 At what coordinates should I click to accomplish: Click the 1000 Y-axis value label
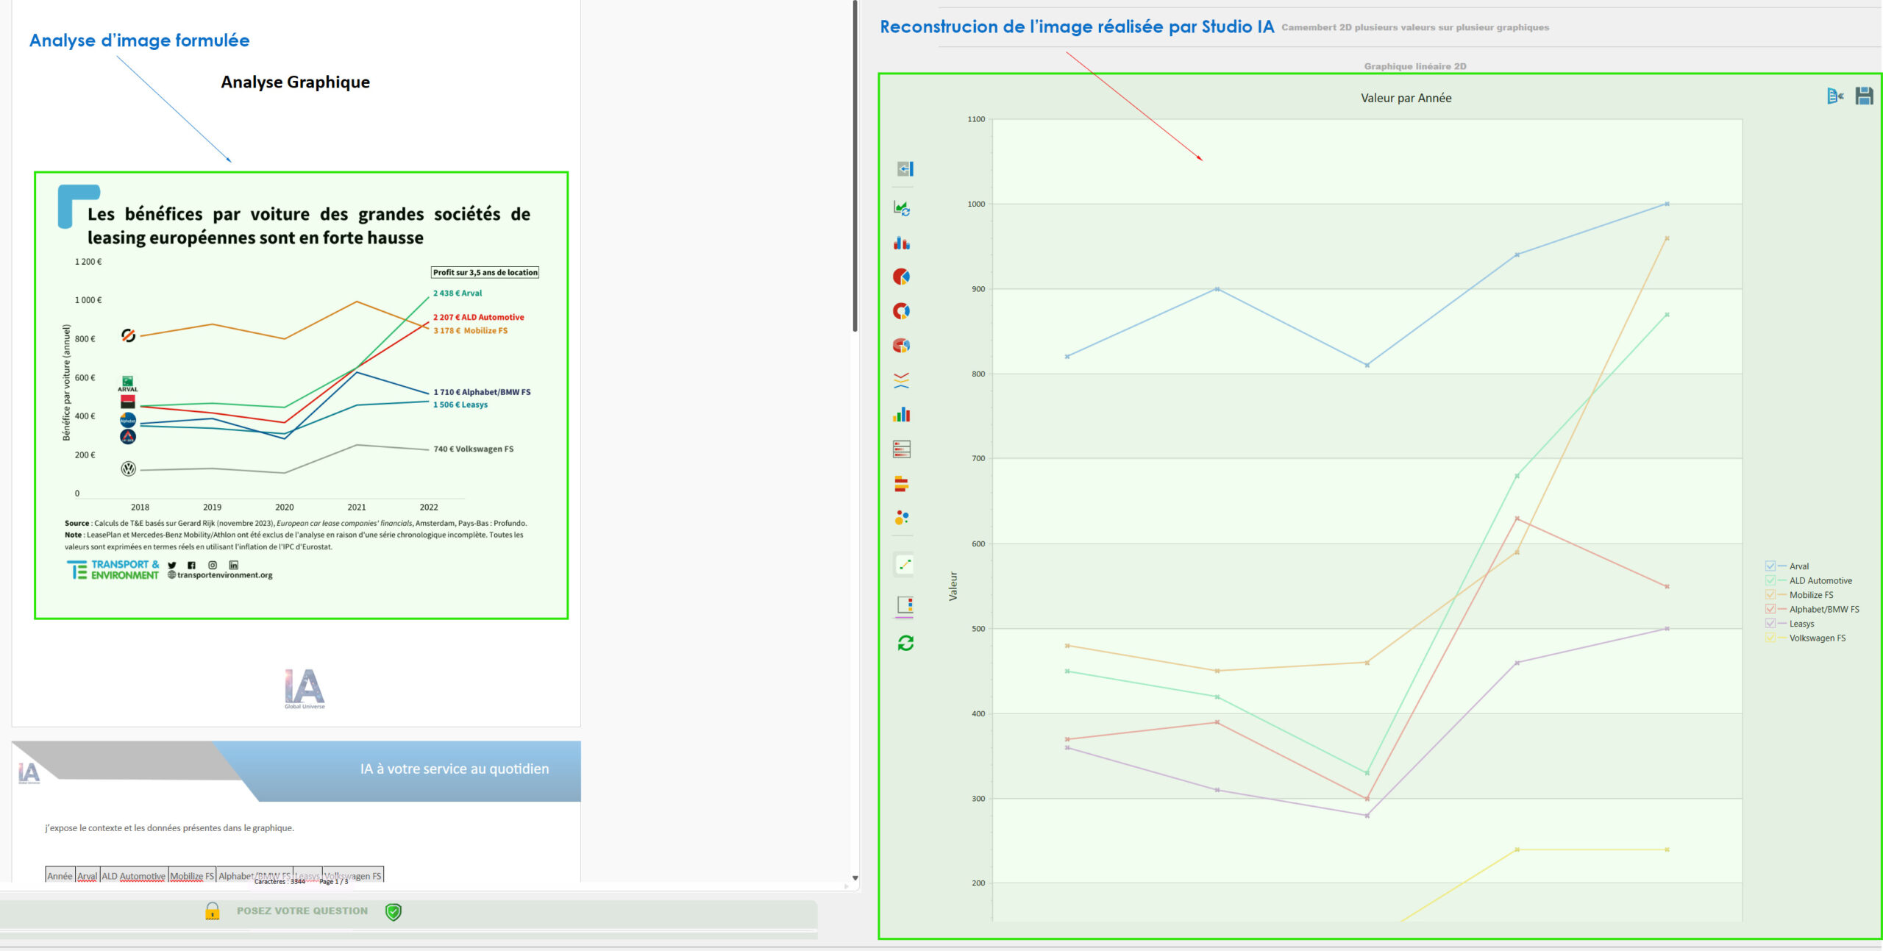pyautogui.click(x=976, y=204)
